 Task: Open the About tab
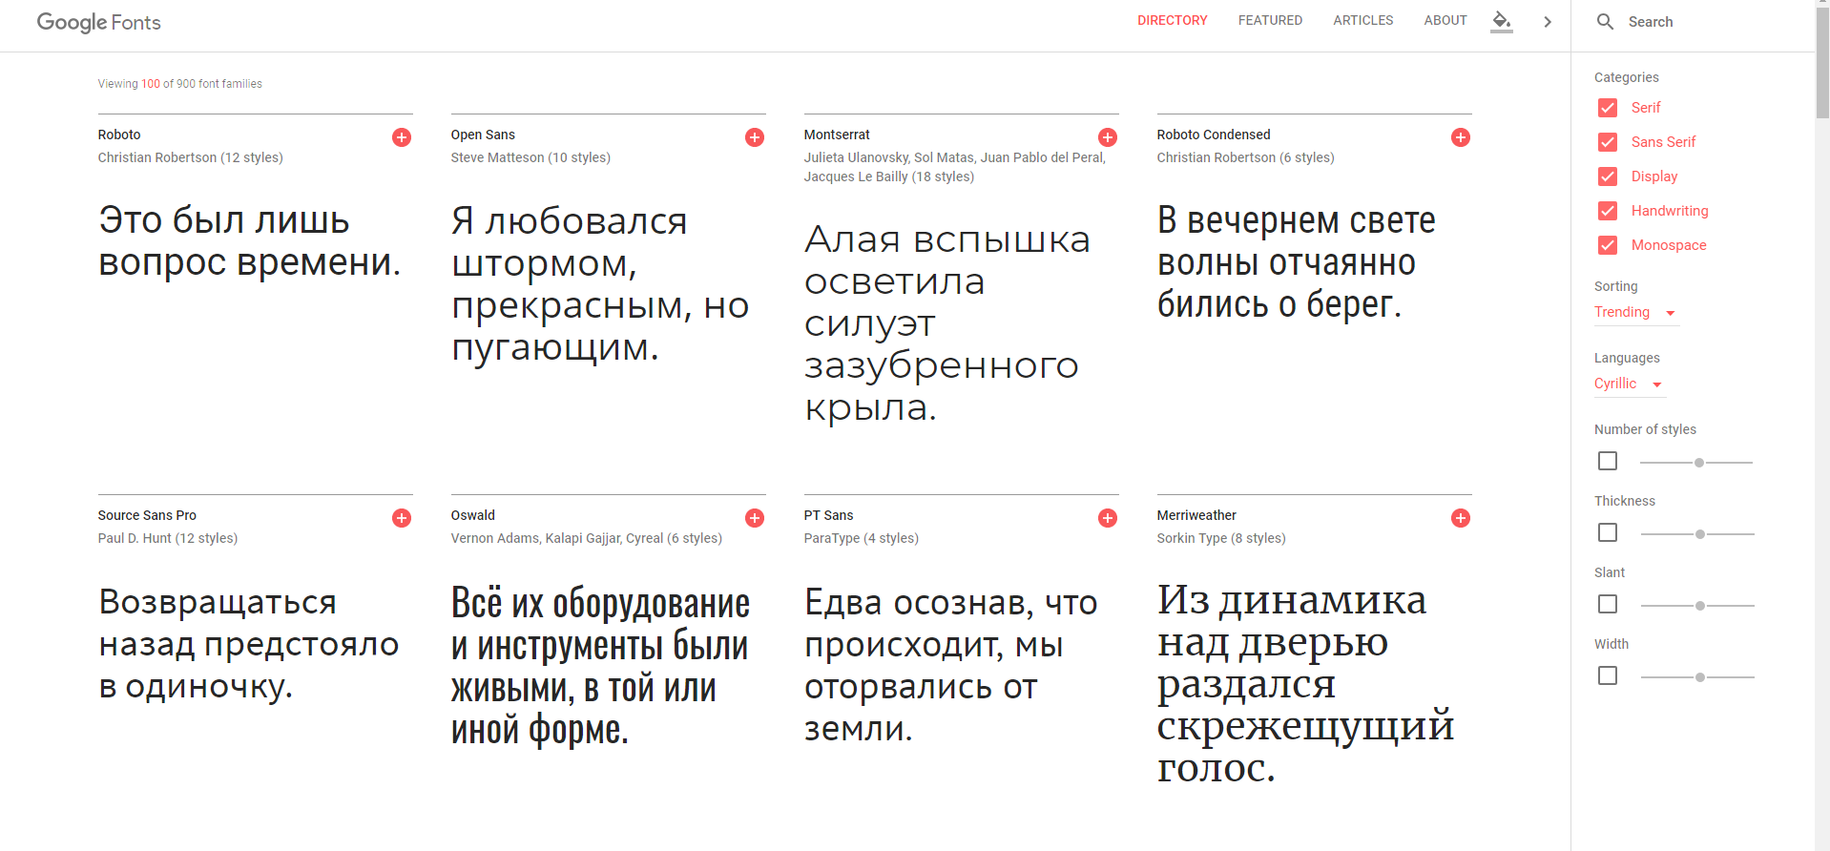1445,21
